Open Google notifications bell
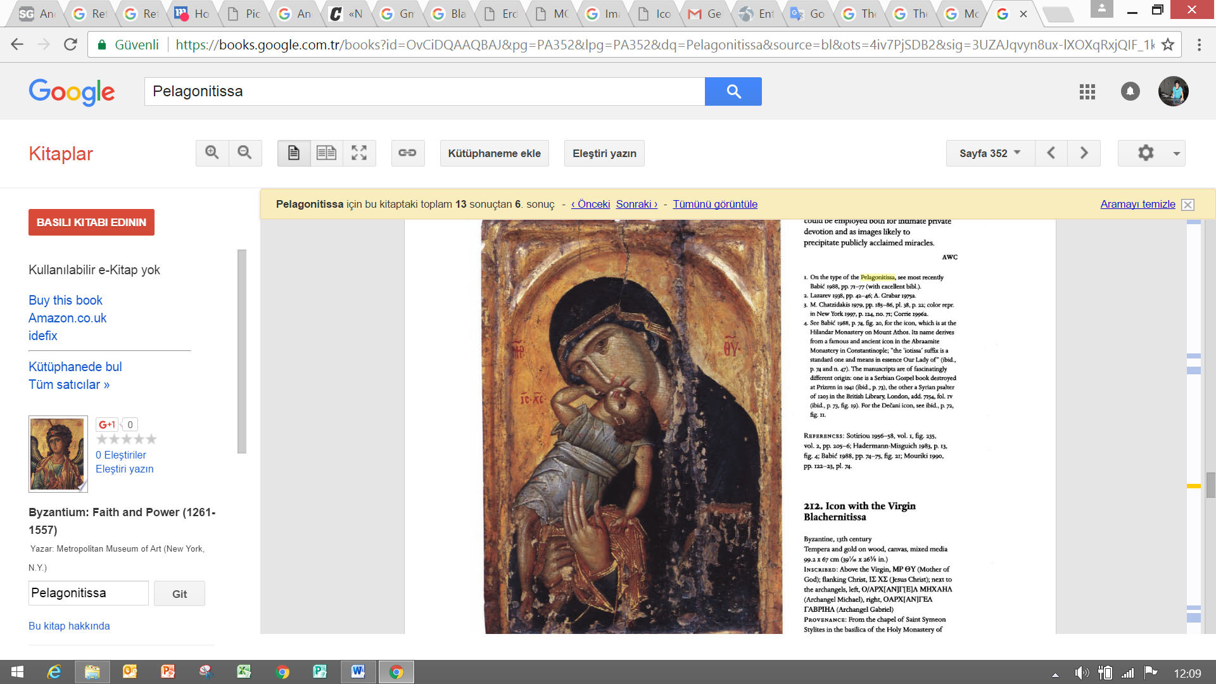The image size is (1216, 684). coord(1130,92)
